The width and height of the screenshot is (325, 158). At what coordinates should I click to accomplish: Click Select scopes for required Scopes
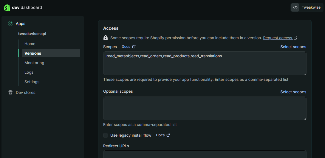293,47
